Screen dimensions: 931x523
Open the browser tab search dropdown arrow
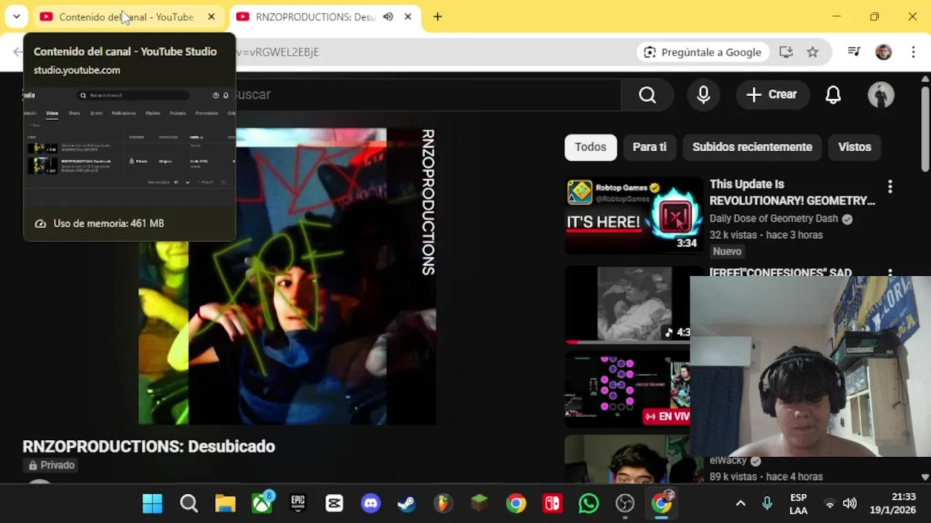[16, 17]
